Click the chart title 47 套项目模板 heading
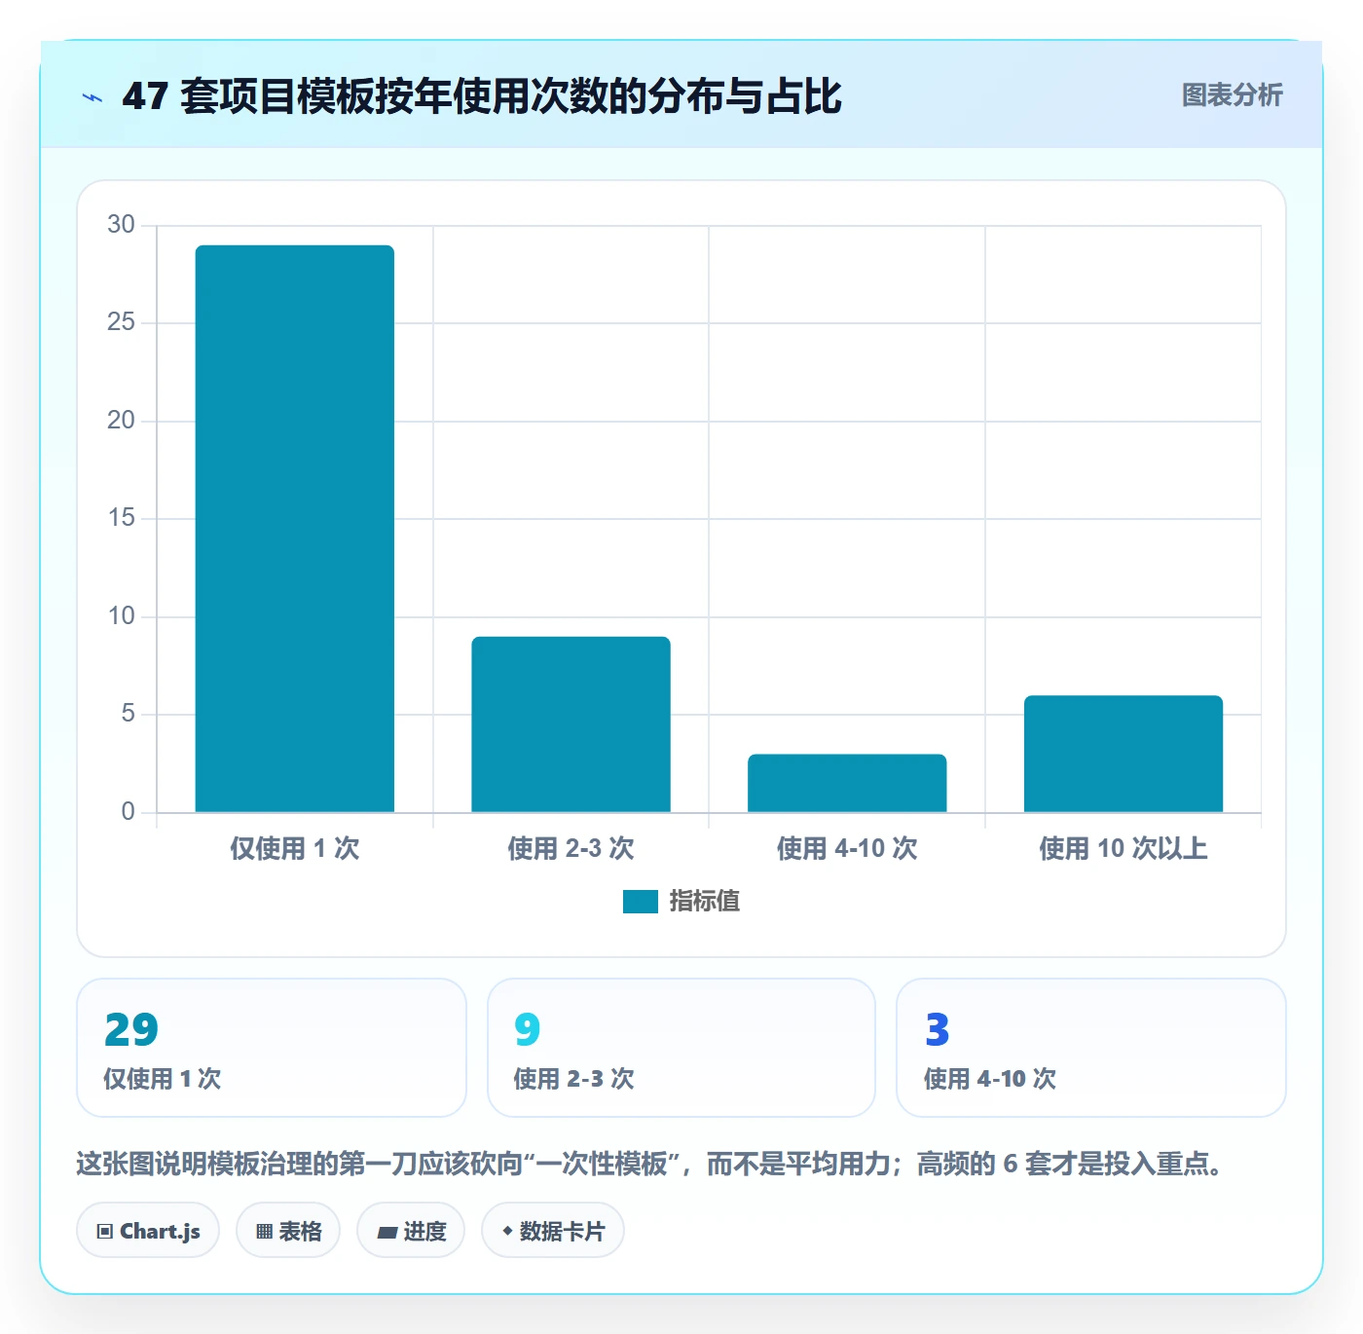 pyautogui.click(x=482, y=96)
